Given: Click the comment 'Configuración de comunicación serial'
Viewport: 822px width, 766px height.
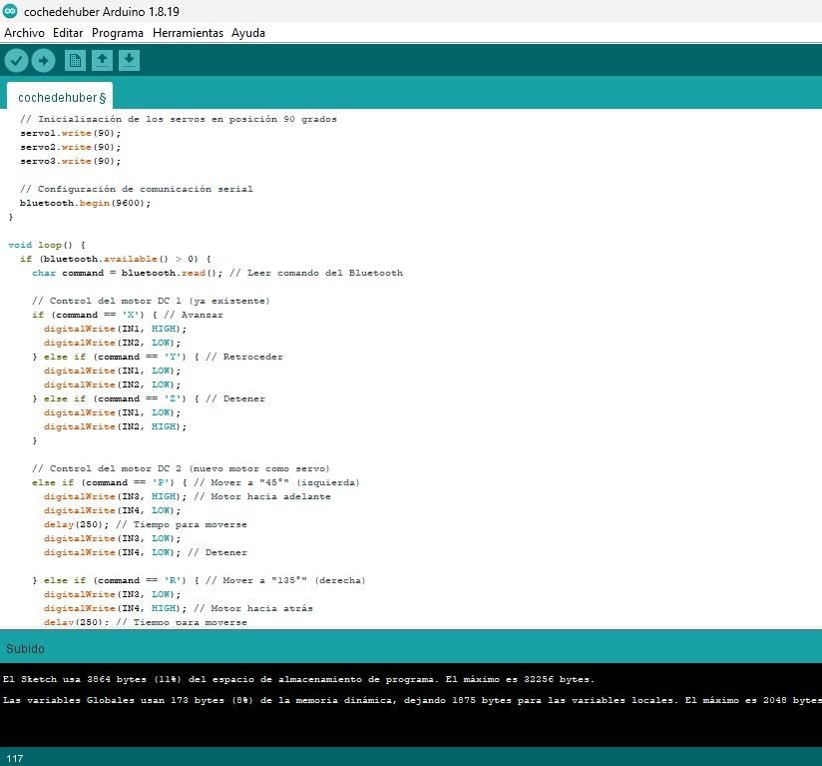Looking at the screenshot, I should 137,189.
